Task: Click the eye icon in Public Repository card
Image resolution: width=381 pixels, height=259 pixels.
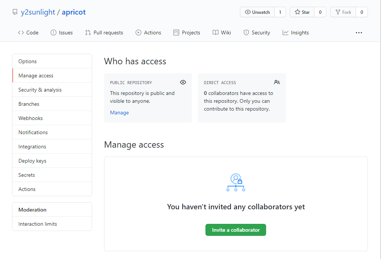Action: tap(183, 82)
